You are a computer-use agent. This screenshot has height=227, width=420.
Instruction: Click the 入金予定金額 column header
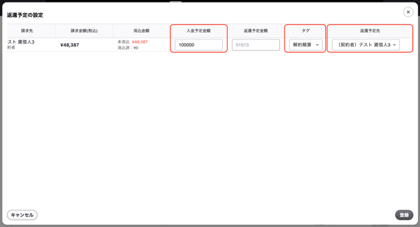pos(199,31)
